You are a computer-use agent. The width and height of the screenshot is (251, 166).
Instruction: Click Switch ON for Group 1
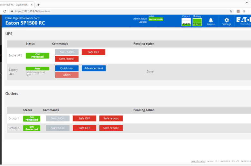point(58,118)
